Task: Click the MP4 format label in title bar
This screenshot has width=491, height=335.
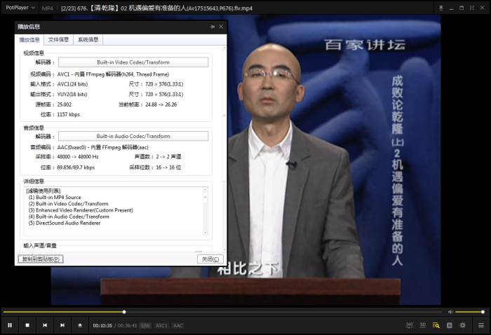Action: tap(47, 8)
